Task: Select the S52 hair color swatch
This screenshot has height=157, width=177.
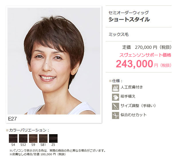Action: 23,138
